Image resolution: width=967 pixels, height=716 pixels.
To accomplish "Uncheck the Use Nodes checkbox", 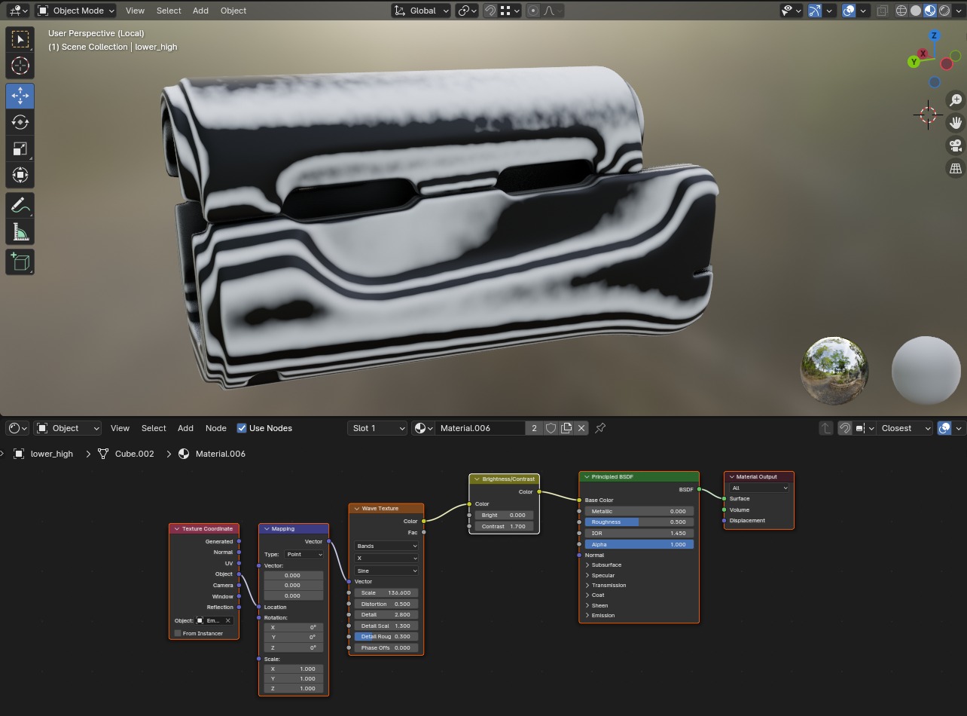I will [x=242, y=428].
